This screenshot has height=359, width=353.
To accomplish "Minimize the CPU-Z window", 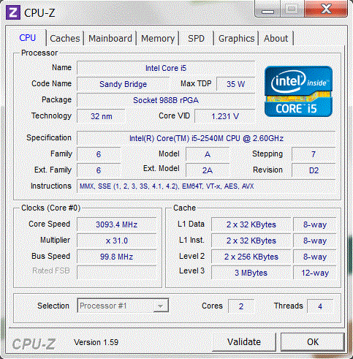I will point(267,9).
